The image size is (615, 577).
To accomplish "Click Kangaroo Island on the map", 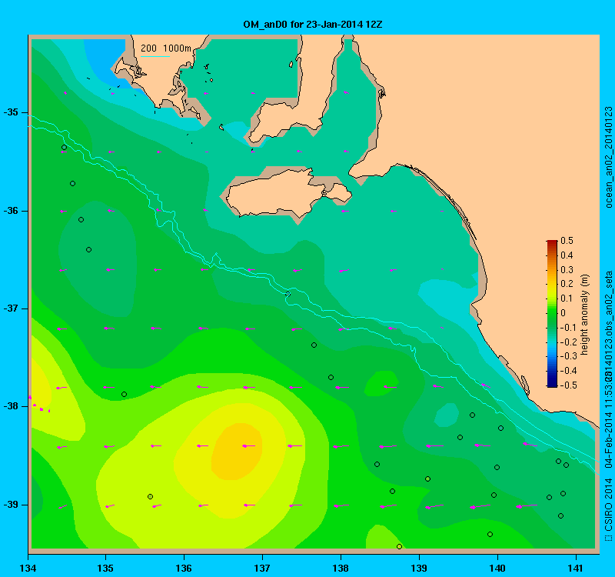I will (288, 195).
